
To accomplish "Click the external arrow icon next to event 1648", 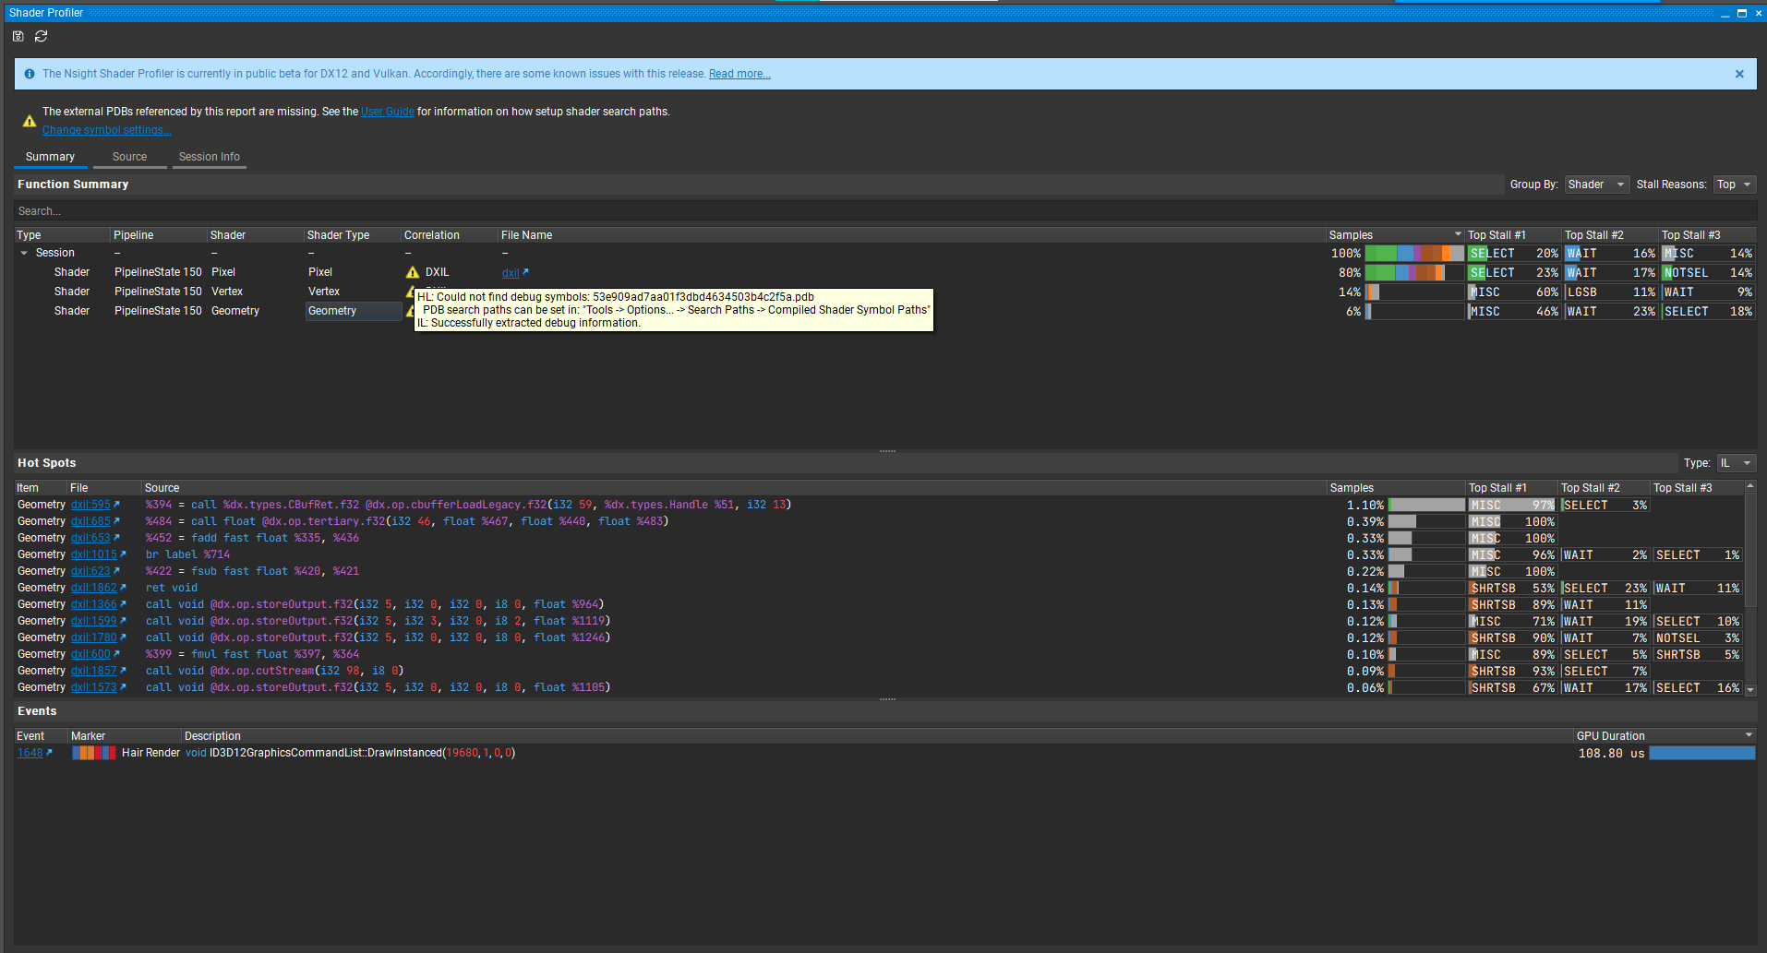I will point(49,752).
